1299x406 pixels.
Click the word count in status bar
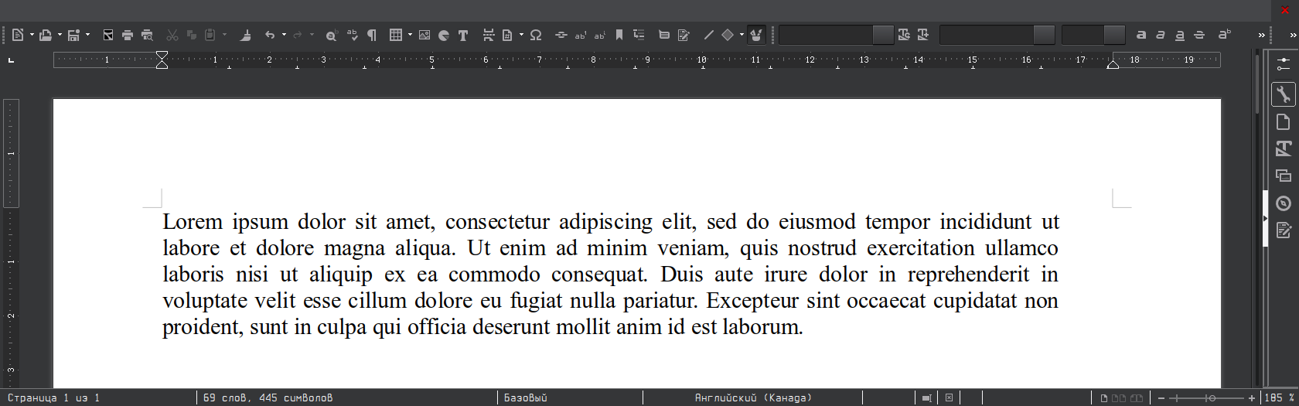pos(268,397)
